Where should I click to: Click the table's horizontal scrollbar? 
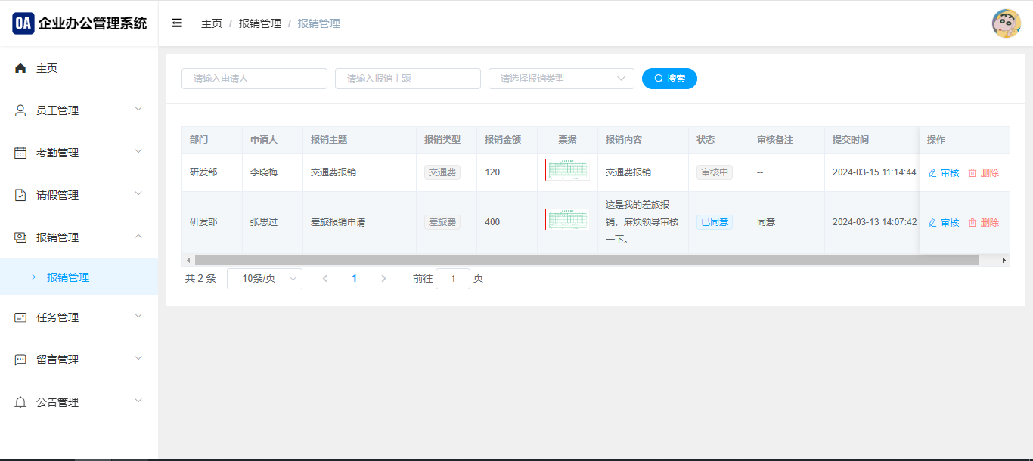586,260
